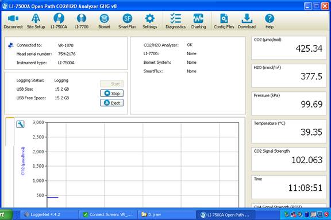This screenshot has width=331, height=220.
Task: Open the LI-7700 toolbar icon
Action: [82, 21]
